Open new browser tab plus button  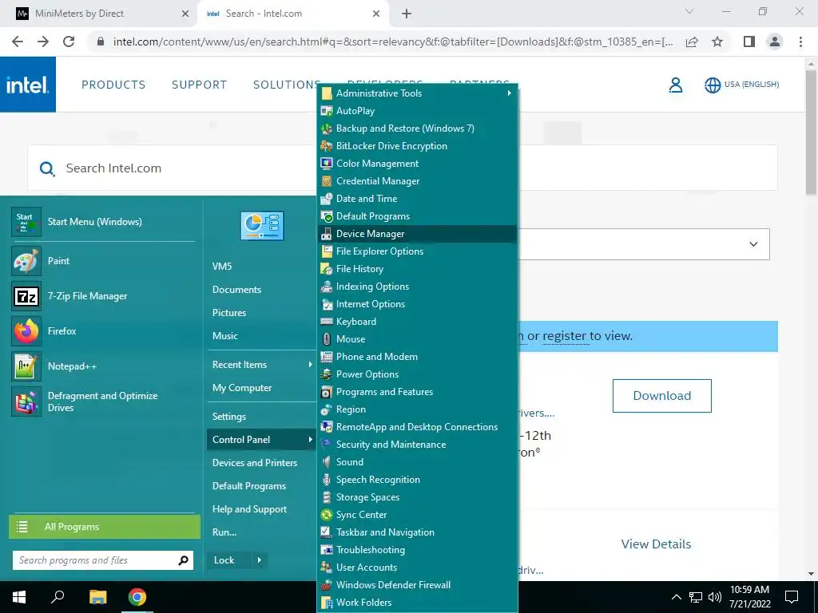coord(407,14)
